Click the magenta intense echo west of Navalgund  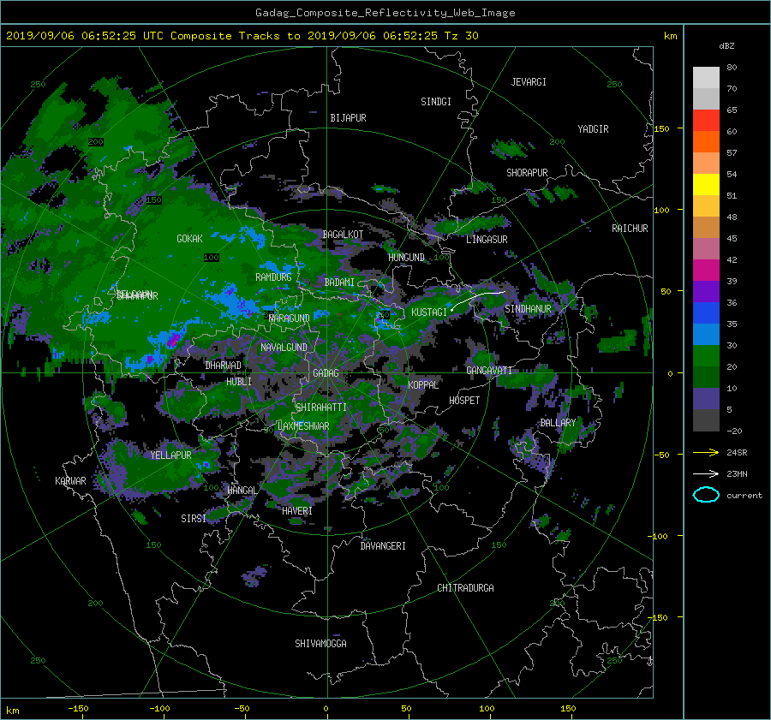172,340
